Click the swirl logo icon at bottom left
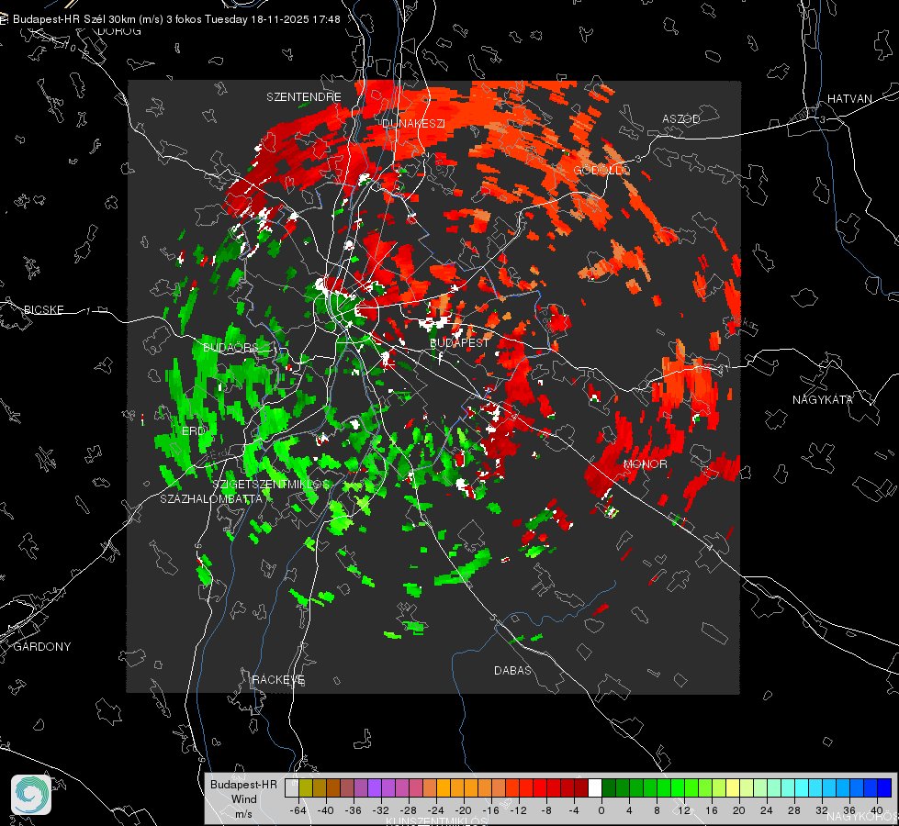The width and height of the screenshot is (899, 826). click(x=31, y=795)
